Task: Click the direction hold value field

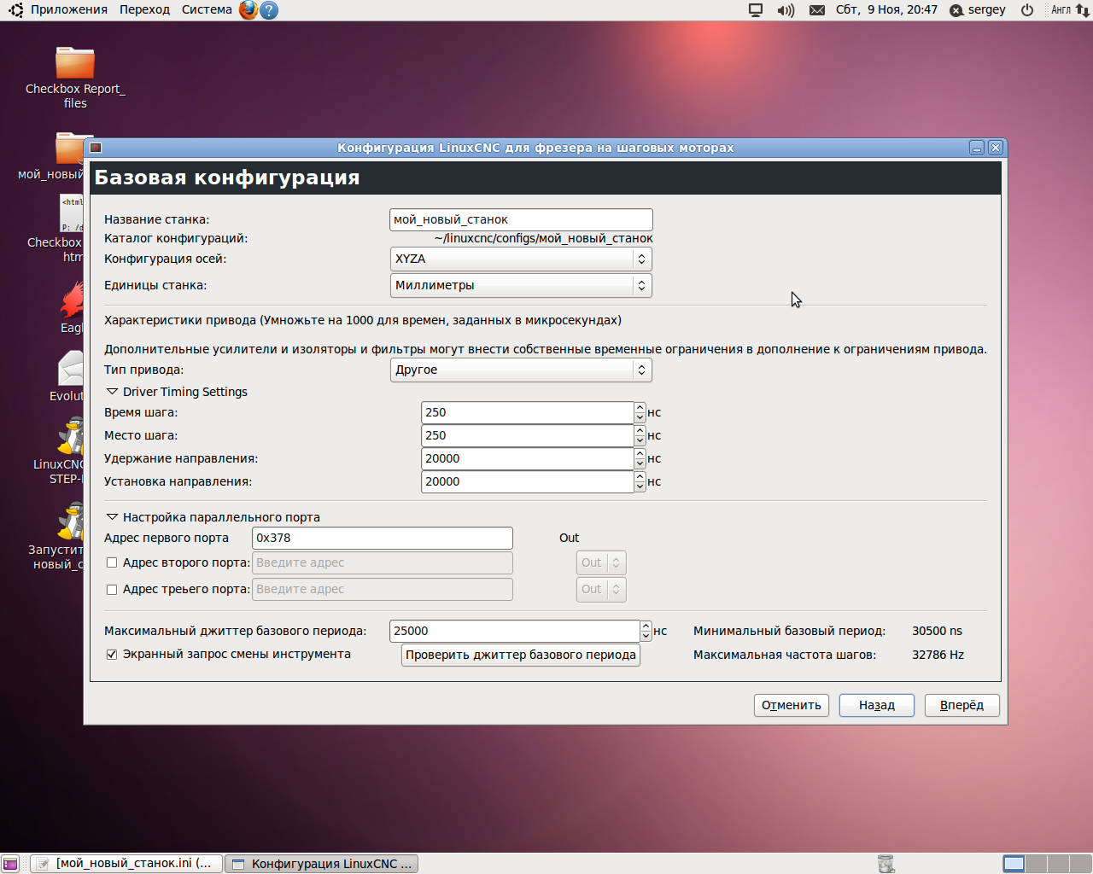Action: click(528, 458)
